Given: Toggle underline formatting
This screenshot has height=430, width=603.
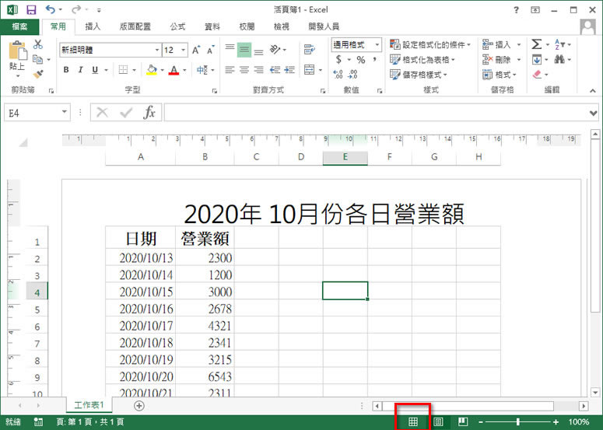Looking at the screenshot, I should 95,70.
